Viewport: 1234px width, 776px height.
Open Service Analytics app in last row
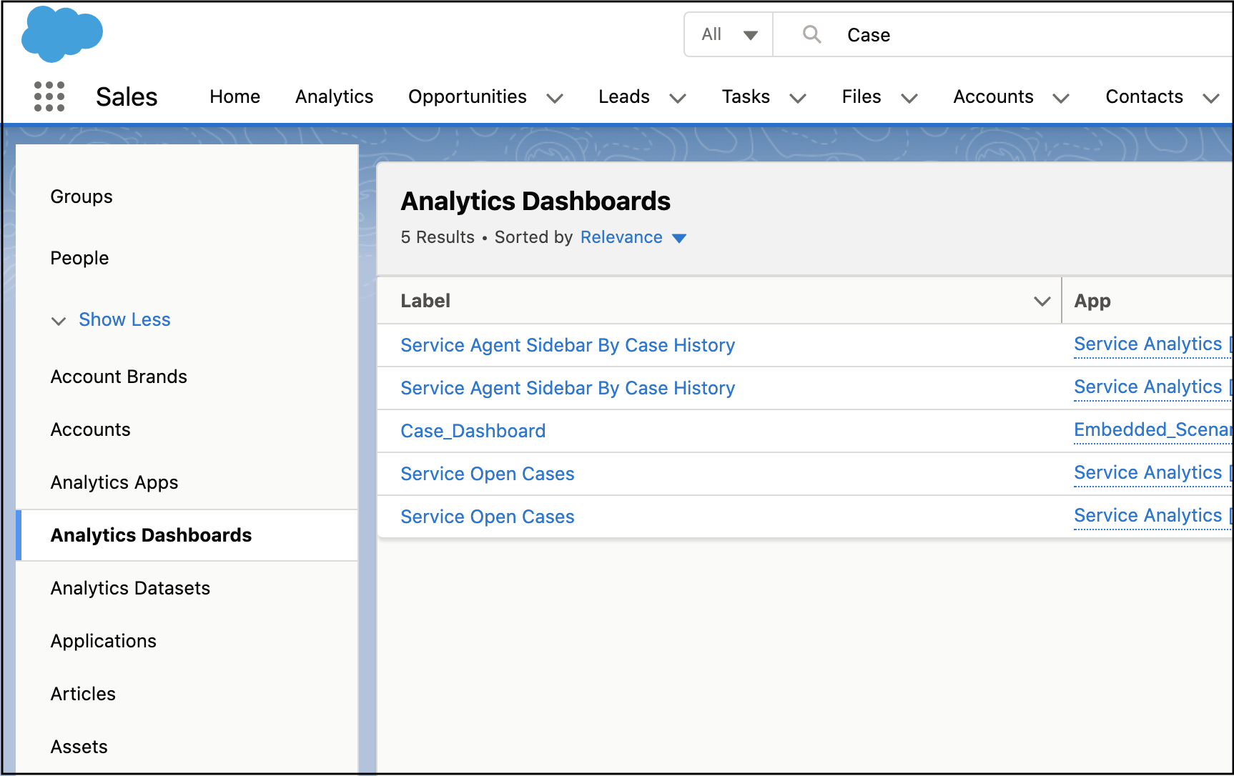pyautogui.click(x=1152, y=515)
